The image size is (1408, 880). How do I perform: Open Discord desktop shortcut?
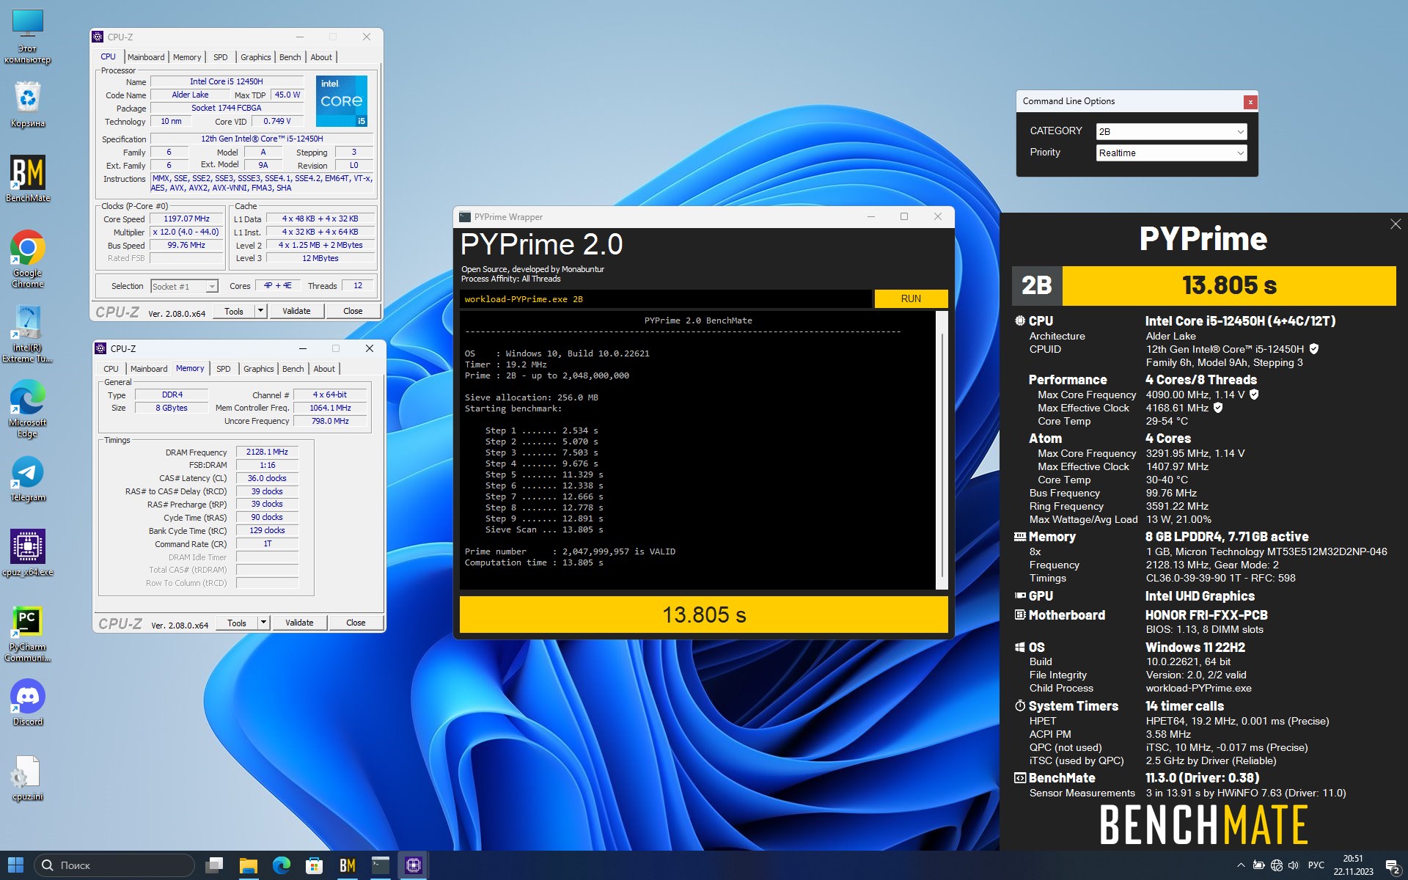click(28, 702)
